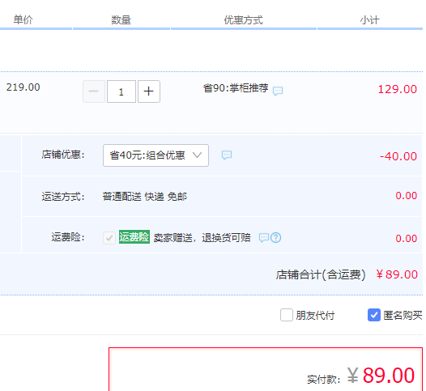The image size is (426, 391).
Task: Click the dropdown arrow of 店铺优惠 selector
Action: click(197, 155)
